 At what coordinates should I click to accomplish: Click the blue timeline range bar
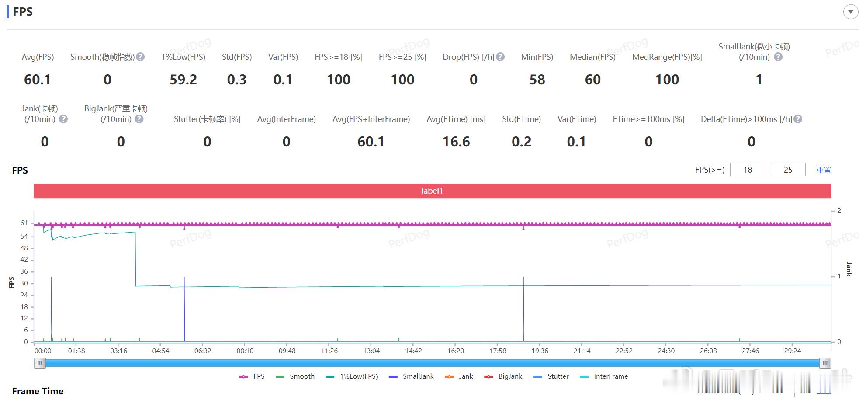click(x=433, y=363)
